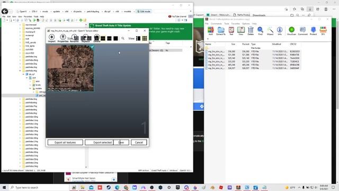
Task: Click Cancel in the Texture editor
Action: click(139, 143)
